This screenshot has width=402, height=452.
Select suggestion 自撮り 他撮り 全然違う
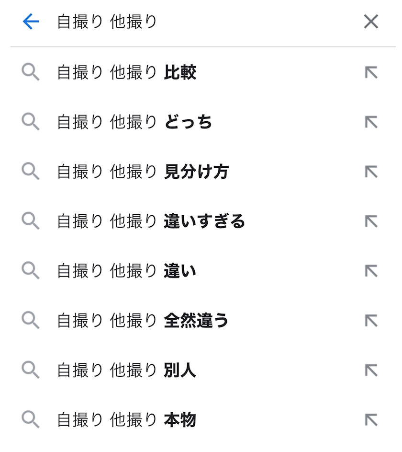pyautogui.click(x=143, y=321)
